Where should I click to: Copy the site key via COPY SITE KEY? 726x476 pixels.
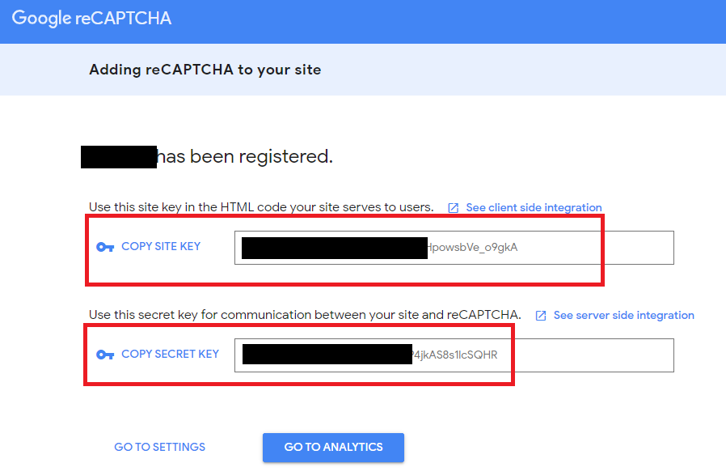[160, 246]
